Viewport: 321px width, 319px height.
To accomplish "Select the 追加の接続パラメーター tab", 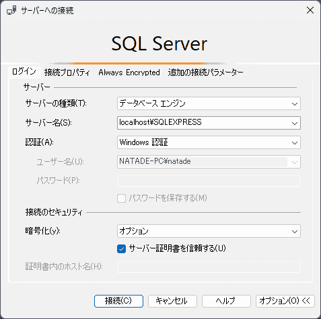I will 205,73.
